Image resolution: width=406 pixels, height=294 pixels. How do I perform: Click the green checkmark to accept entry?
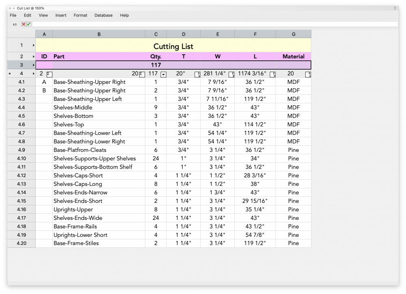click(x=28, y=24)
